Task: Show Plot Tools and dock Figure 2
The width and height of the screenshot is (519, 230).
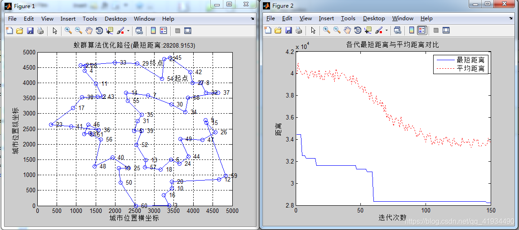Action: coord(446,31)
